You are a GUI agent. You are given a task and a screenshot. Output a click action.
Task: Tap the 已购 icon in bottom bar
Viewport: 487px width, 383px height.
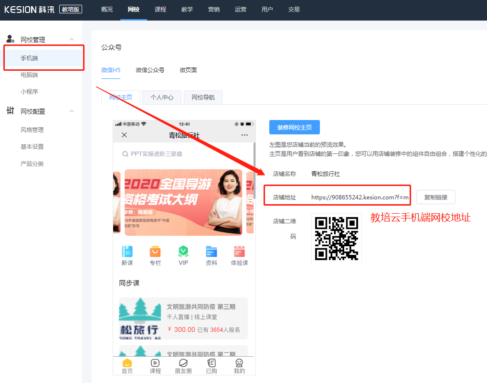point(212,363)
